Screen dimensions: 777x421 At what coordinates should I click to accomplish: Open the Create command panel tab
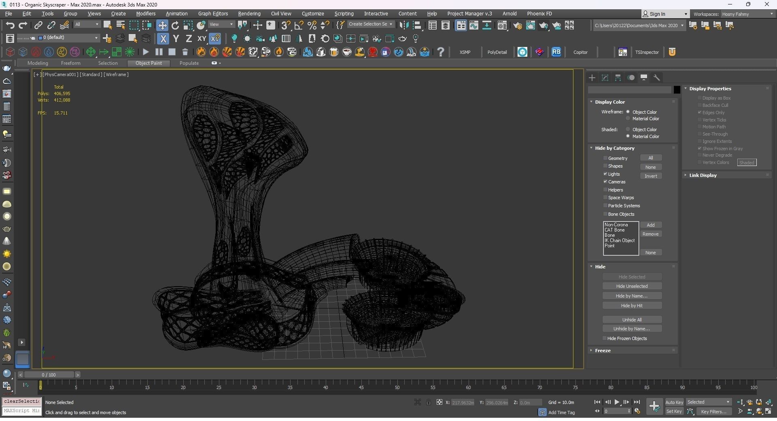pos(592,78)
